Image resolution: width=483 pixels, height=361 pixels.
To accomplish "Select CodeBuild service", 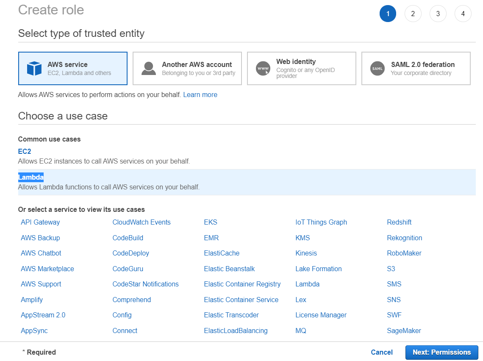I will [x=128, y=238].
